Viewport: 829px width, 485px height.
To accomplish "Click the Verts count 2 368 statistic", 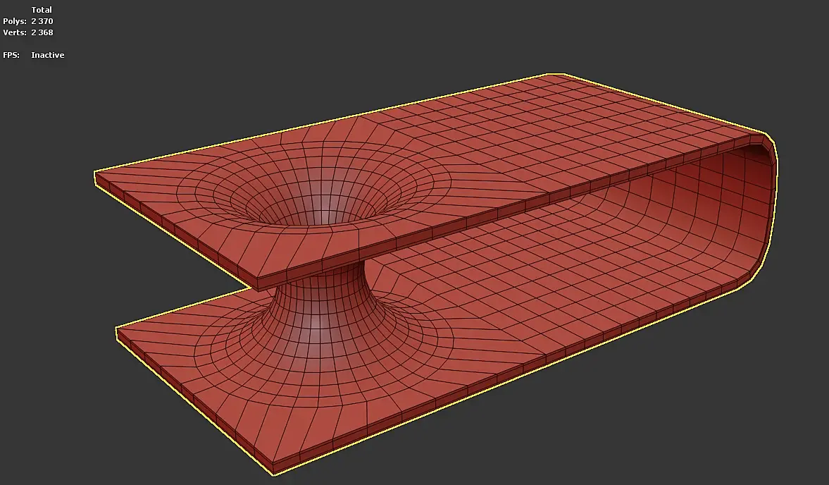I will tap(42, 32).
